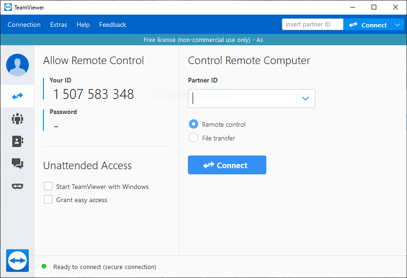Click the user profile avatar icon
This screenshot has height=278, width=407.
tap(17, 65)
